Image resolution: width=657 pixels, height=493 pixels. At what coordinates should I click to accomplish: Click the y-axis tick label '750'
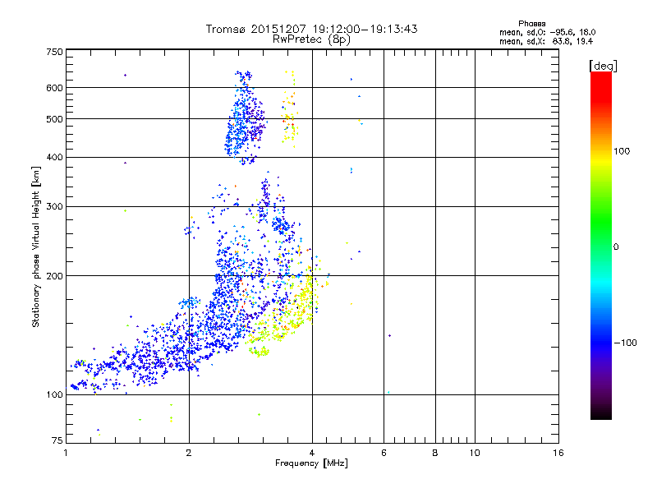(55, 52)
